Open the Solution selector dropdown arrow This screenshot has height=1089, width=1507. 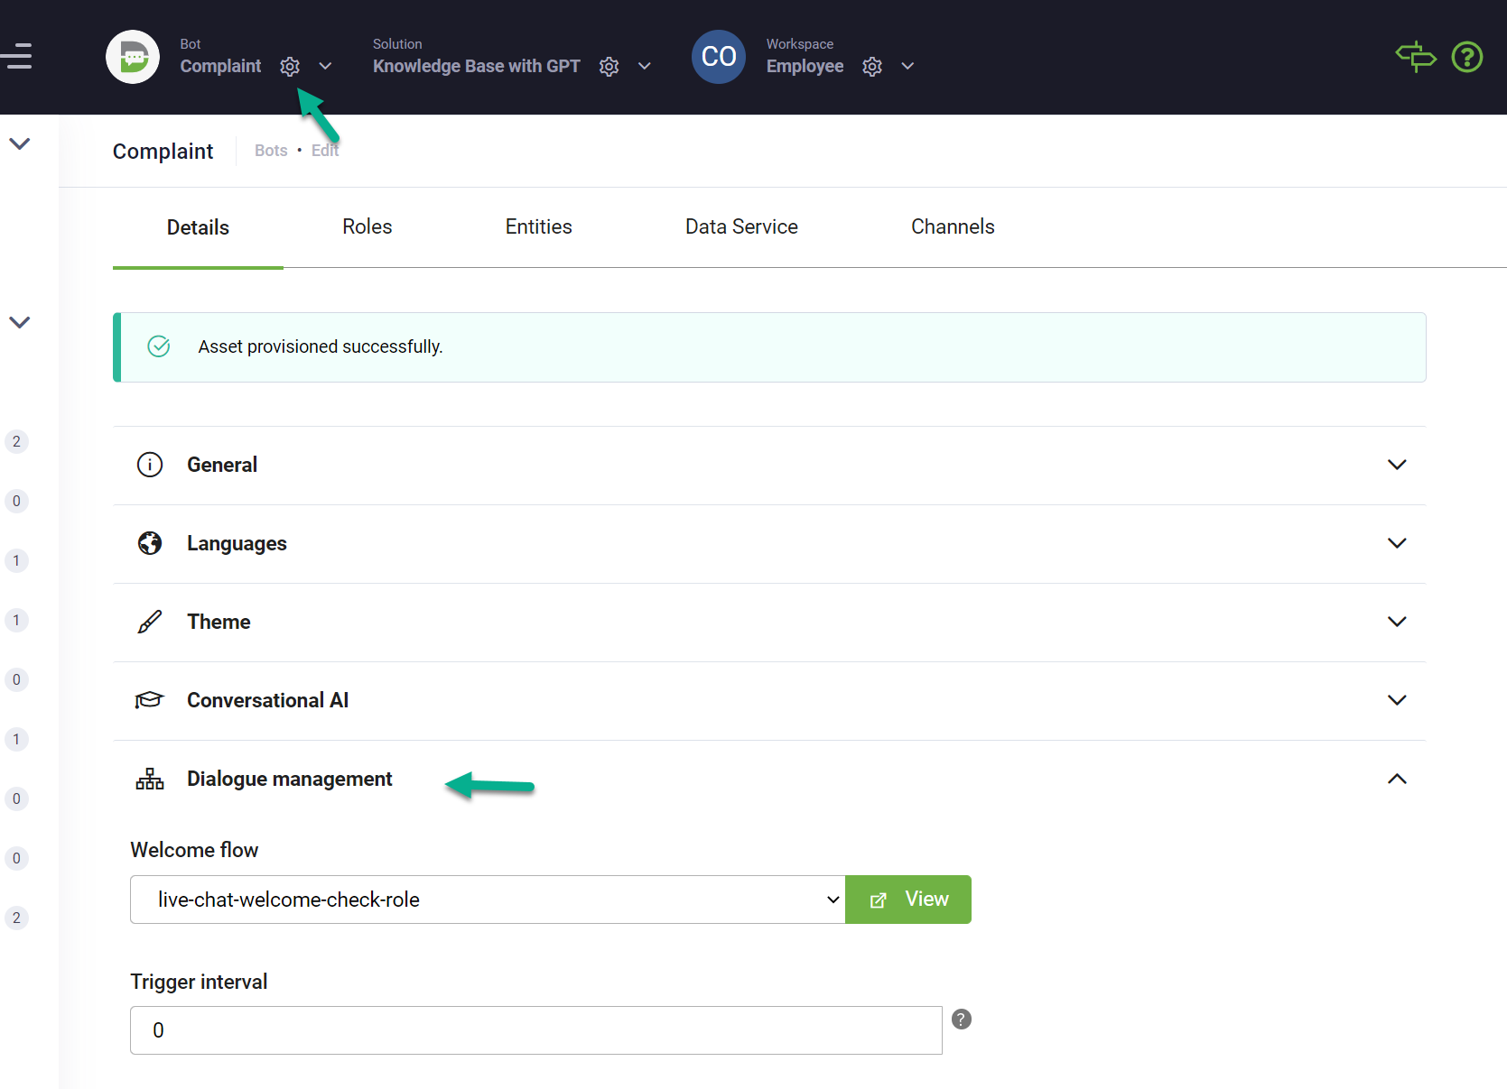(645, 67)
